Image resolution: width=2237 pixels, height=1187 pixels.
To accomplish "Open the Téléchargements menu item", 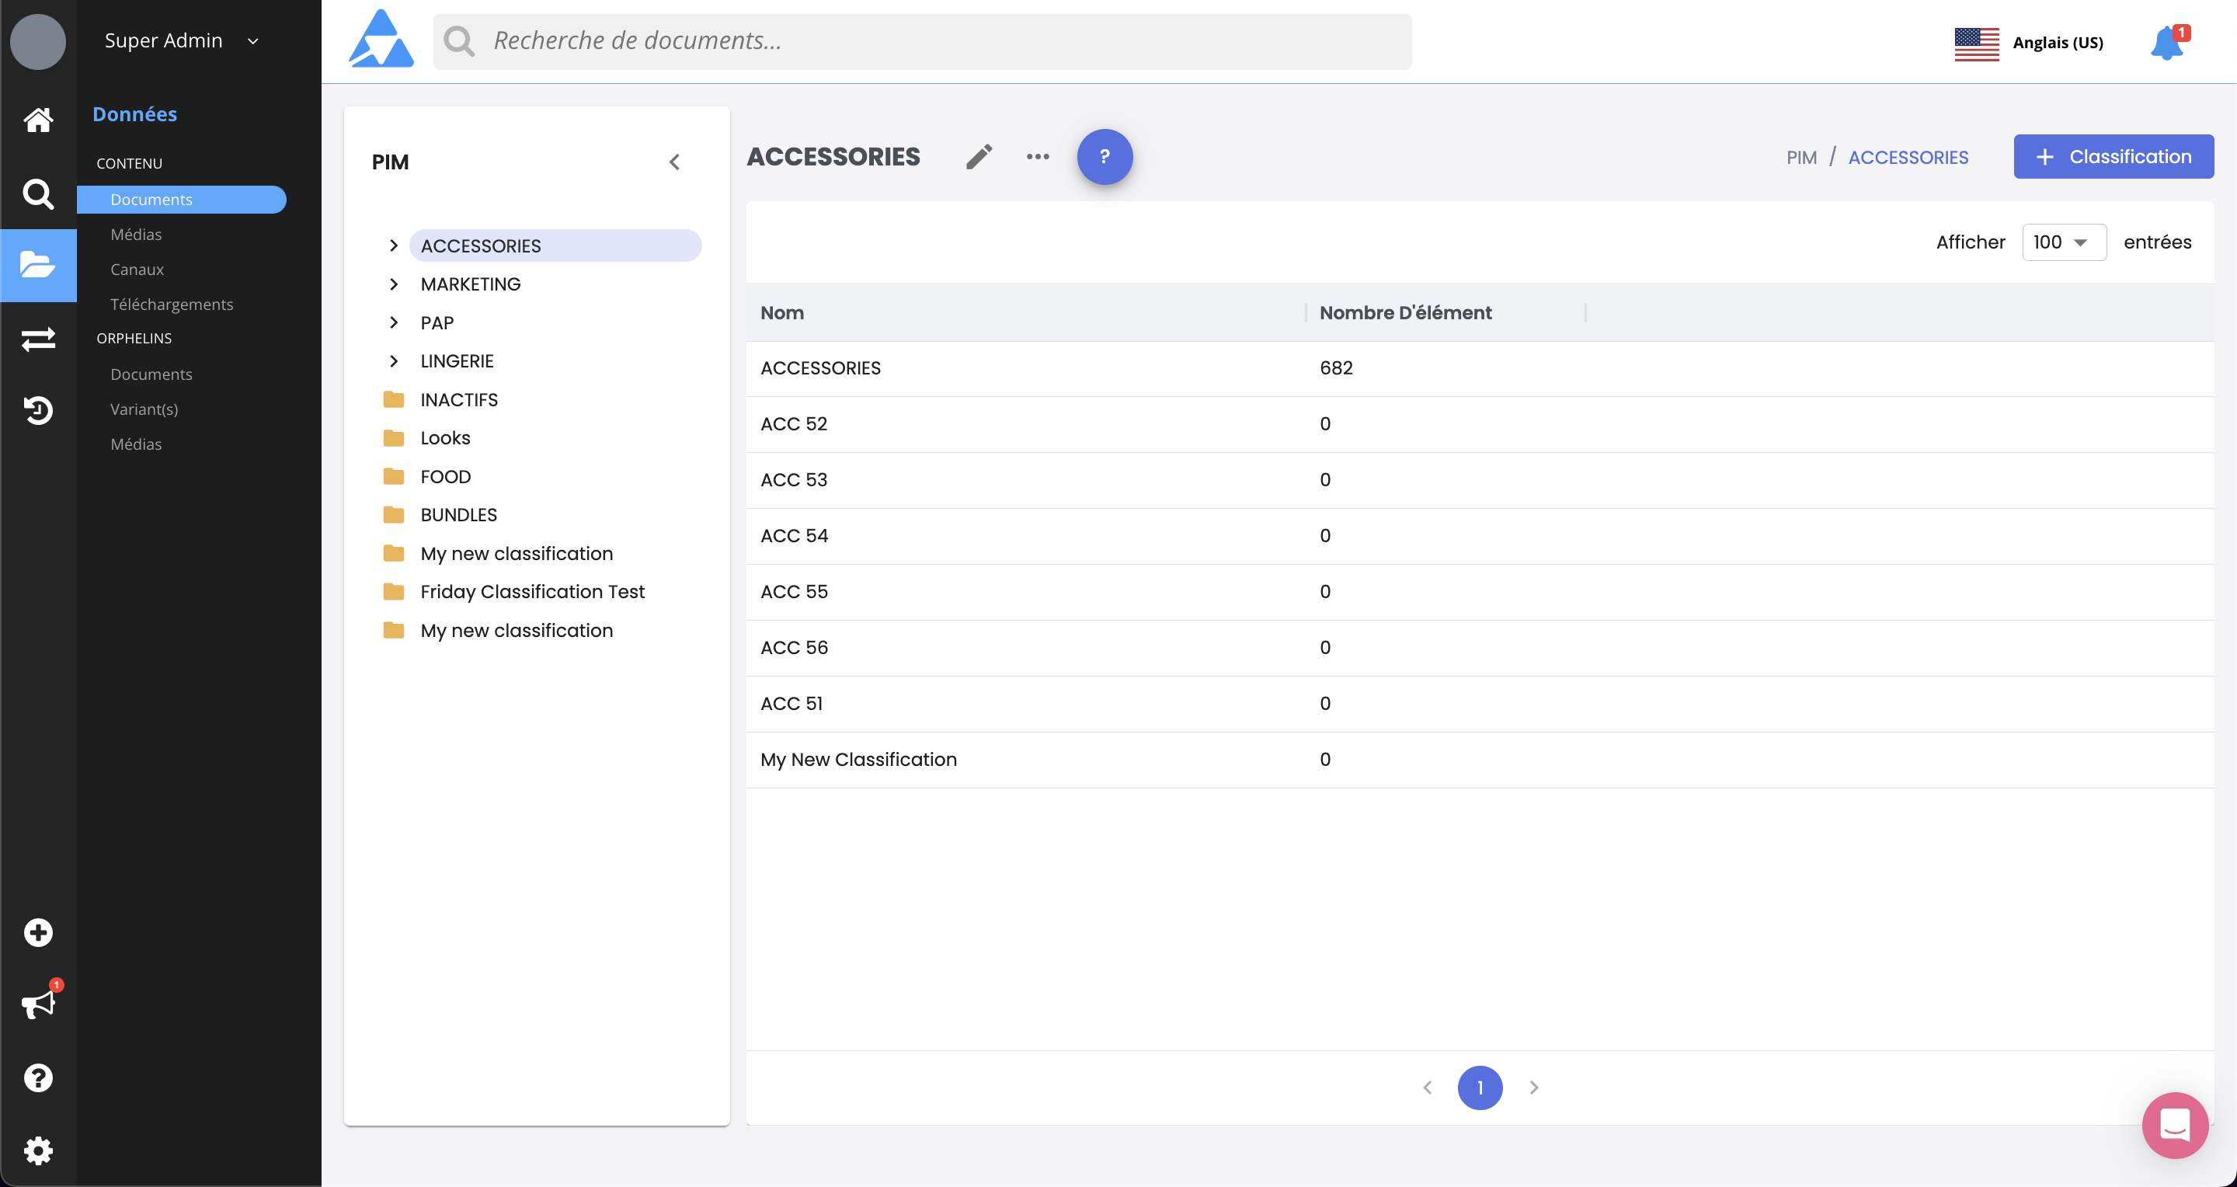I will [x=172, y=304].
